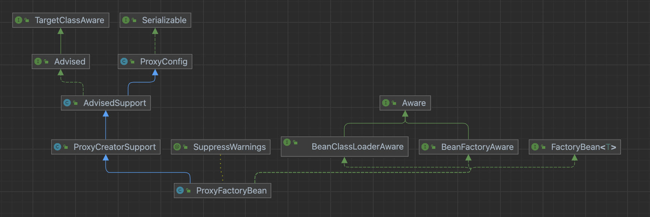Select the BeanFactoryAware label text

477,147
